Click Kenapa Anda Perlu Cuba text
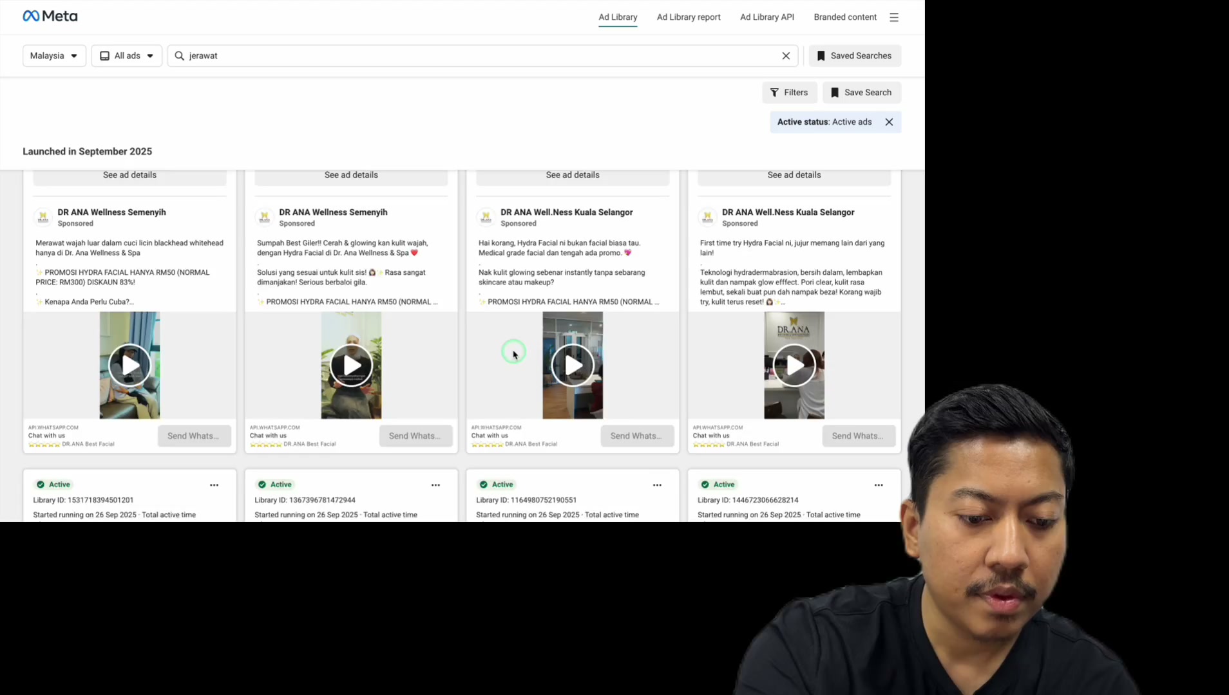Viewport: 1229px width, 695px height. click(89, 302)
